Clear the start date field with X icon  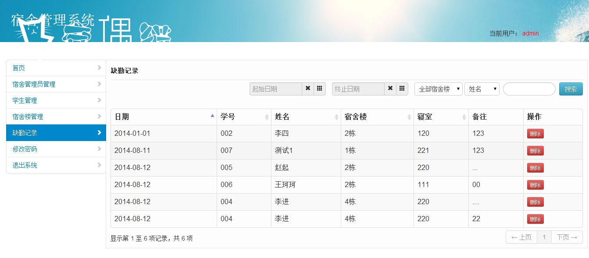(x=308, y=89)
